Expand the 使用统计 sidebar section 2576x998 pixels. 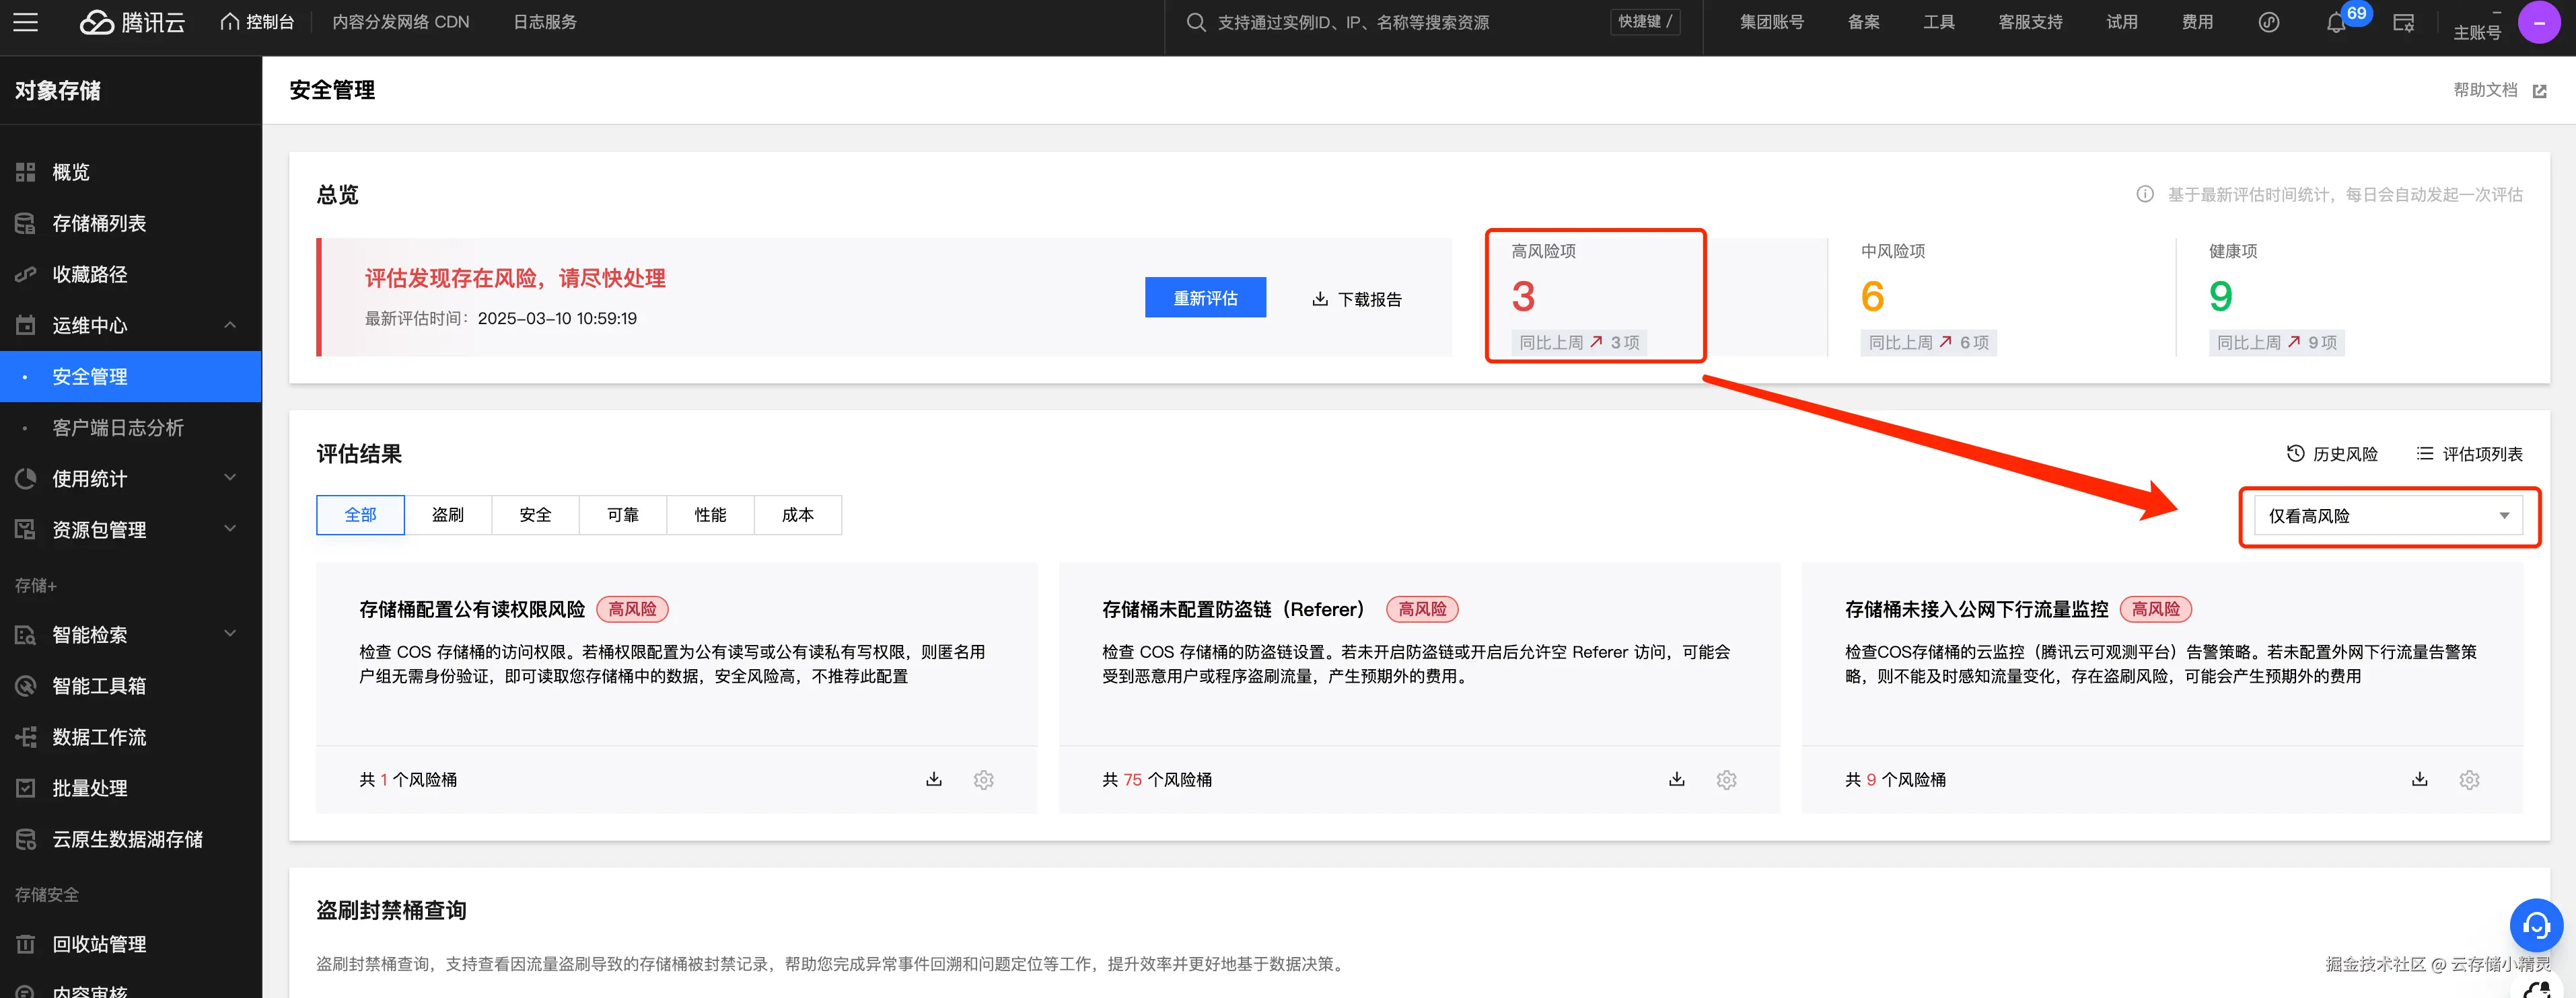click(x=230, y=479)
